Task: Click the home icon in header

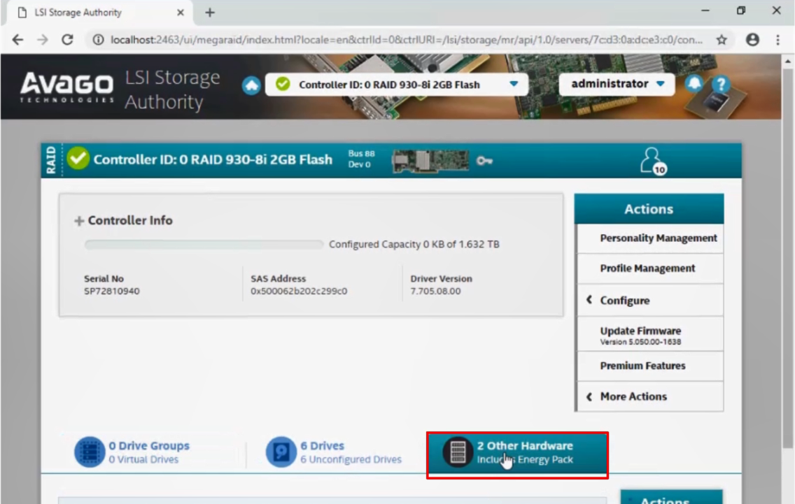Action: (x=251, y=85)
